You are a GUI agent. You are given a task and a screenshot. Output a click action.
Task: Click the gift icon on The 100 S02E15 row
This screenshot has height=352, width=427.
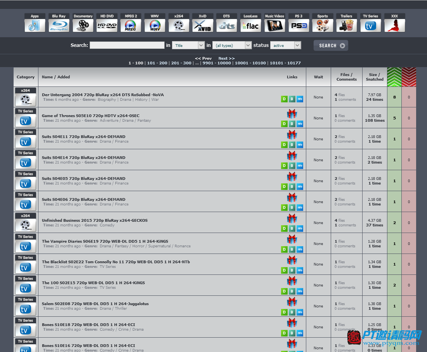(x=292, y=281)
